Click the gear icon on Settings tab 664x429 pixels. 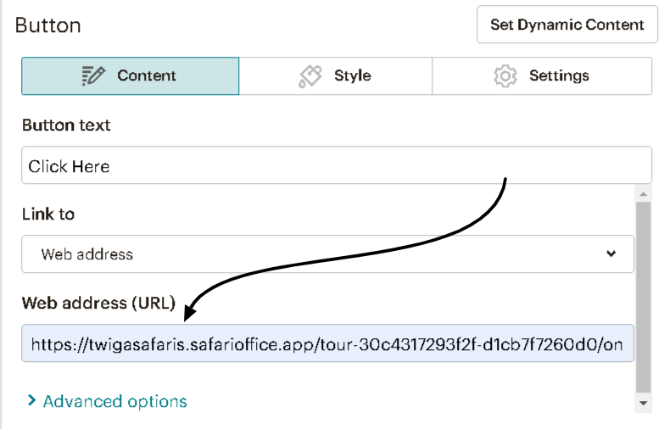(505, 76)
